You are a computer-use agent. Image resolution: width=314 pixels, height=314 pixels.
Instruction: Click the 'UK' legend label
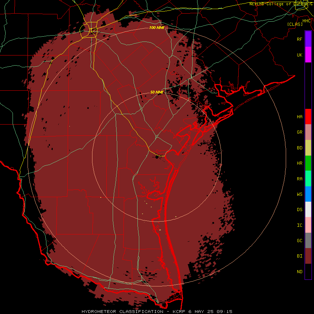click(x=299, y=55)
